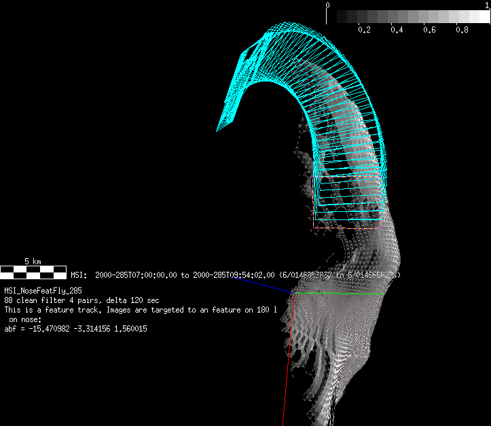
Task: Click the 0.2 tick label on colorbar
Action: [364, 31]
